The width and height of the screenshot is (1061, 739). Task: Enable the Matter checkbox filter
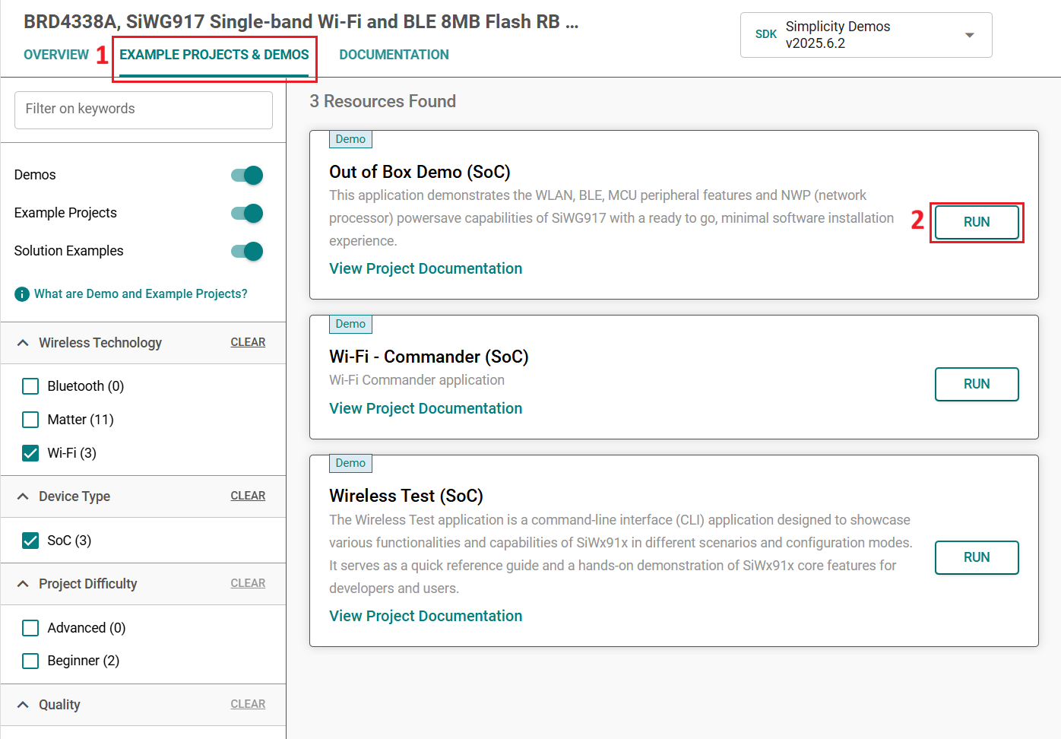coord(30,420)
